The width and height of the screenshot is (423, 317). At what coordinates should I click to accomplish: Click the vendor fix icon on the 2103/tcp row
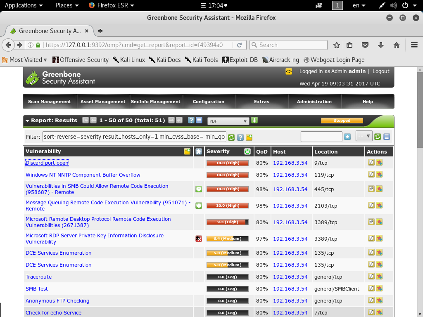pyautogui.click(x=199, y=206)
